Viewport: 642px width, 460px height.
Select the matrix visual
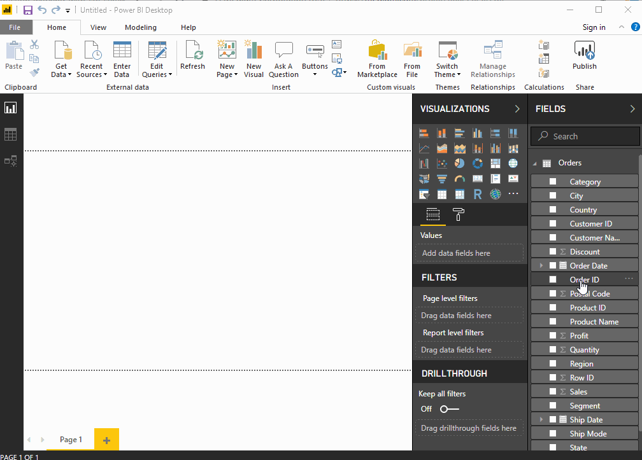(459, 194)
